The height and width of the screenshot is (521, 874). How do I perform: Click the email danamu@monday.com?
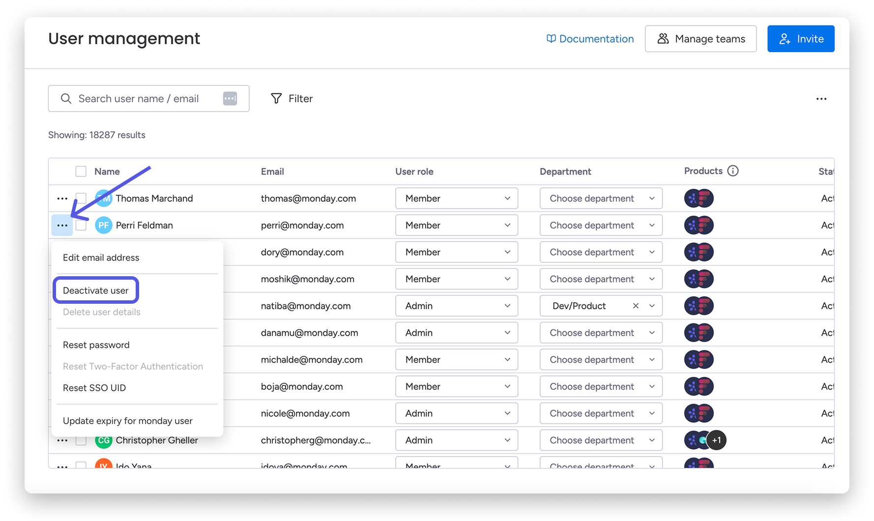click(309, 333)
